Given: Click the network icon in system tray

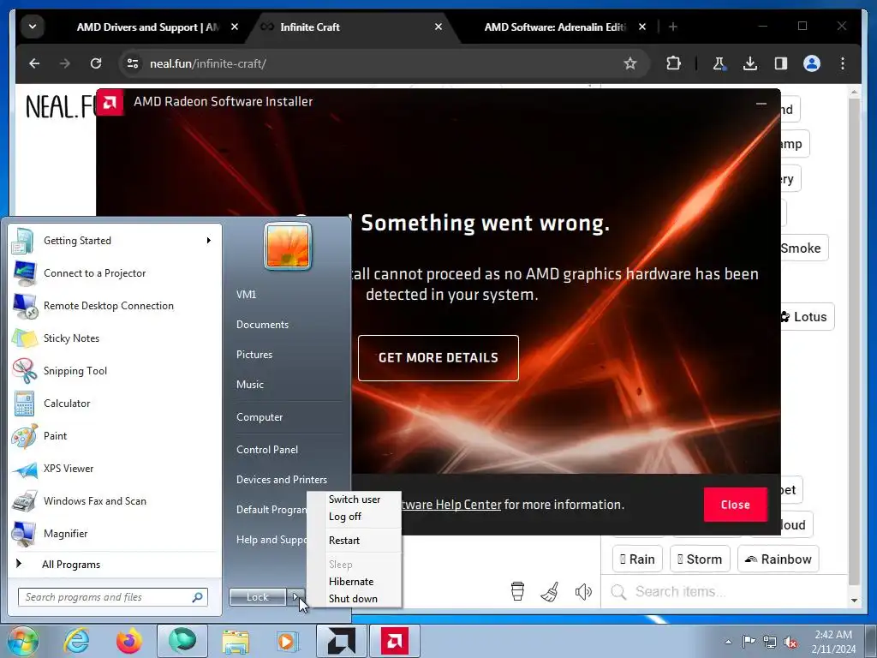Looking at the screenshot, I should pos(770,642).
